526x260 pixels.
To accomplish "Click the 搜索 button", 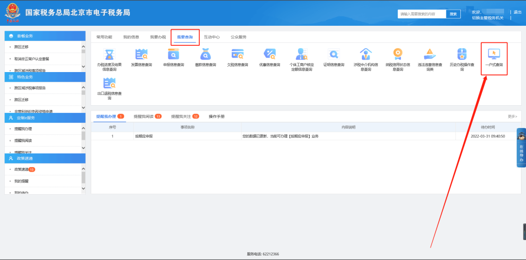I will (x=453, y=14).
